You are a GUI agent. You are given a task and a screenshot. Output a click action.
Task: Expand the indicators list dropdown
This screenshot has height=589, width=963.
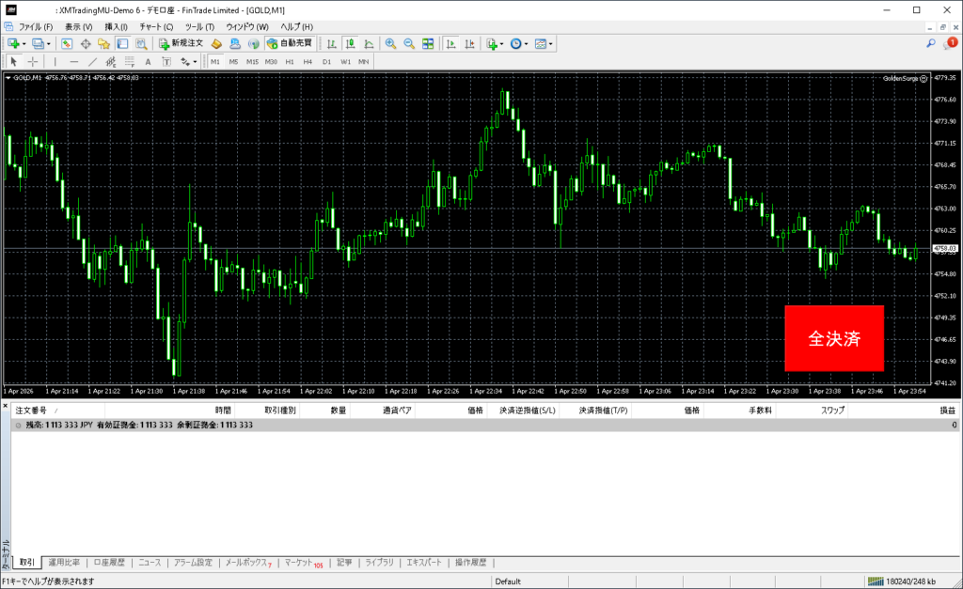coord(502,43)
